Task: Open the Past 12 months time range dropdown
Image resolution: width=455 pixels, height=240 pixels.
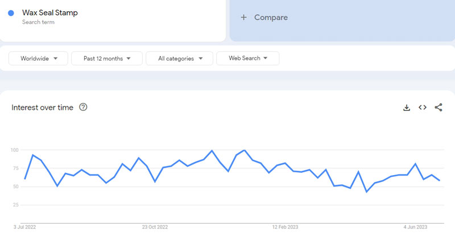Action: (x=107, y=59)
